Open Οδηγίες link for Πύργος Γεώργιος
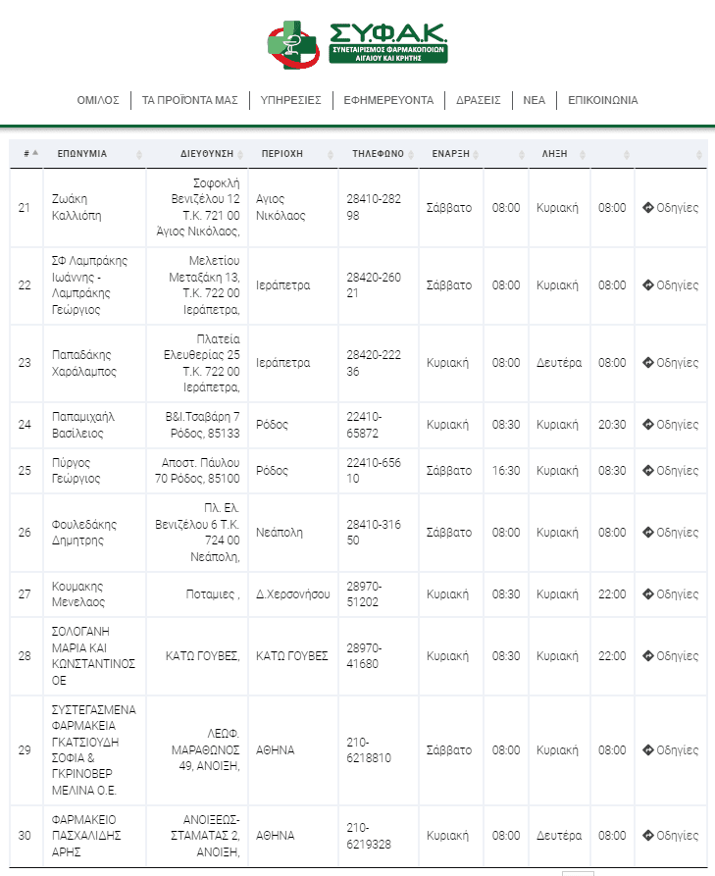715x876 pixels. pos(671,471)
